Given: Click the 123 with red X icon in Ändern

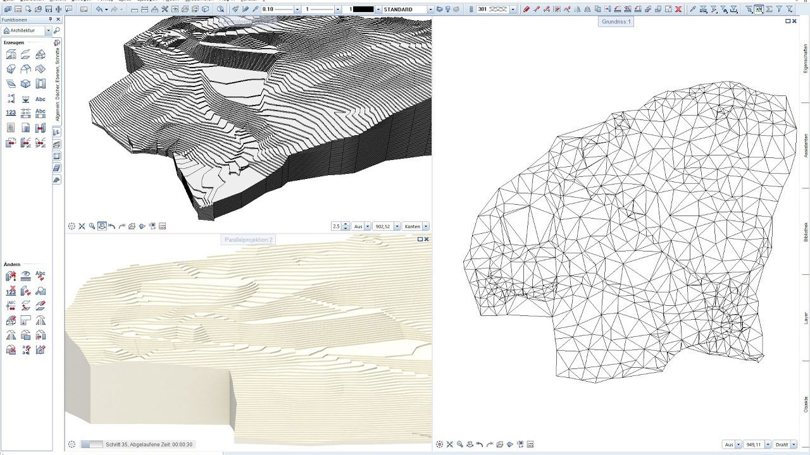Looking at the screenshot, I should [x=11, y=291].
